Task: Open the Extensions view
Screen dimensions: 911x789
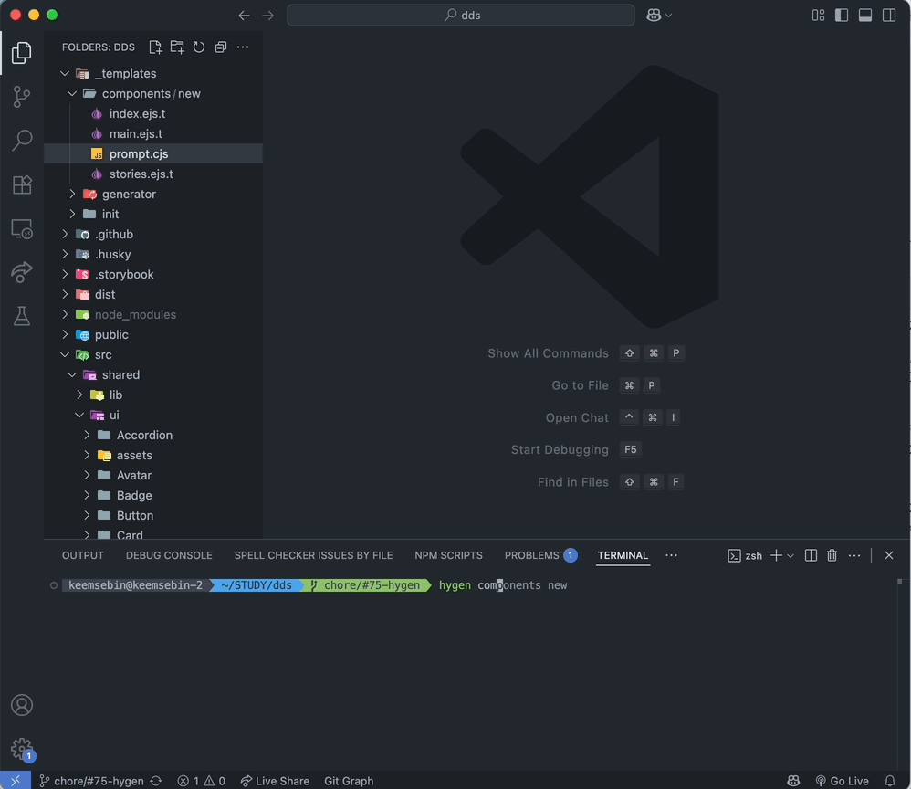Action: (22, 184)
